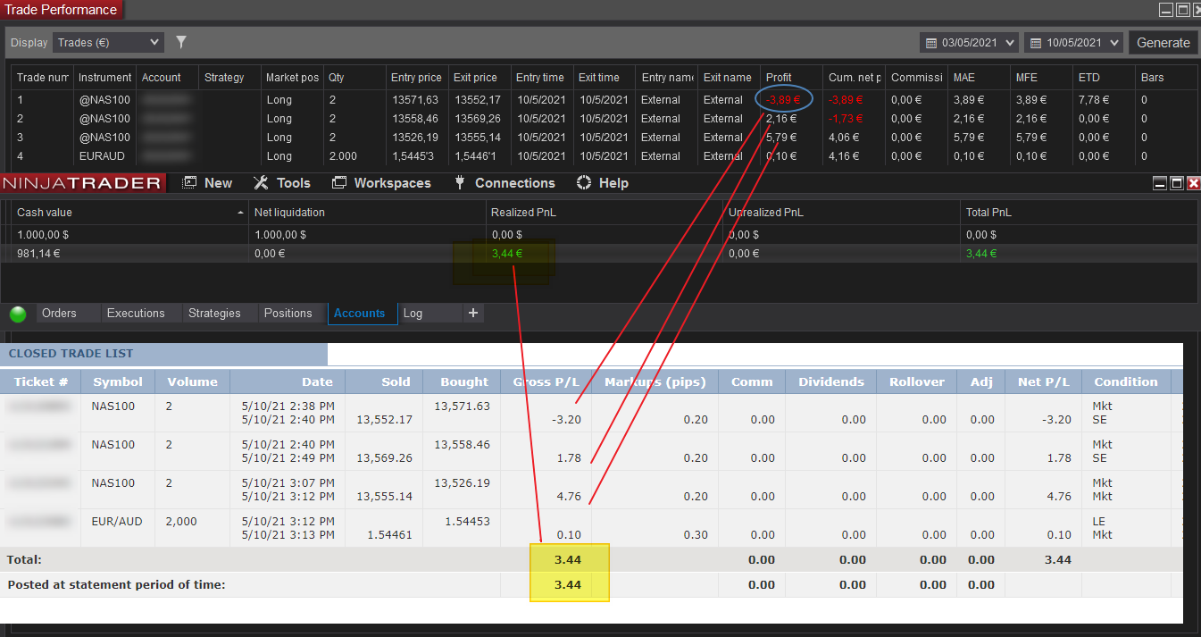Image resolution: width=1201 pixels, height=637 pixels.
Task: Click the Condition column header
Action: pos(1126,381)
